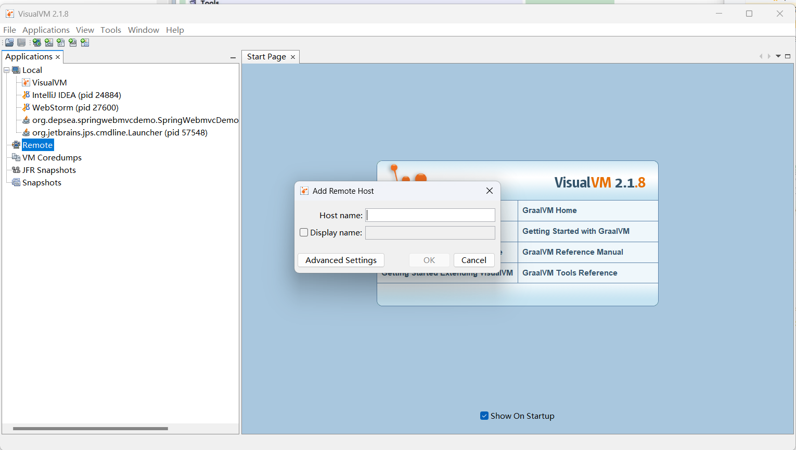Focus the Host name input field
Viewport: 796px width, 450px height.
pyautogui.click(x=430, y=215)
